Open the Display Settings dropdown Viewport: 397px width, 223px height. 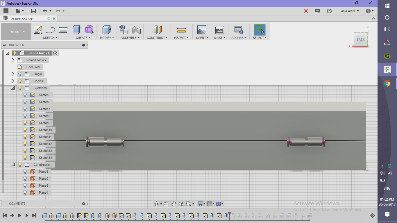pyautogui.click(x=201, y=204)
